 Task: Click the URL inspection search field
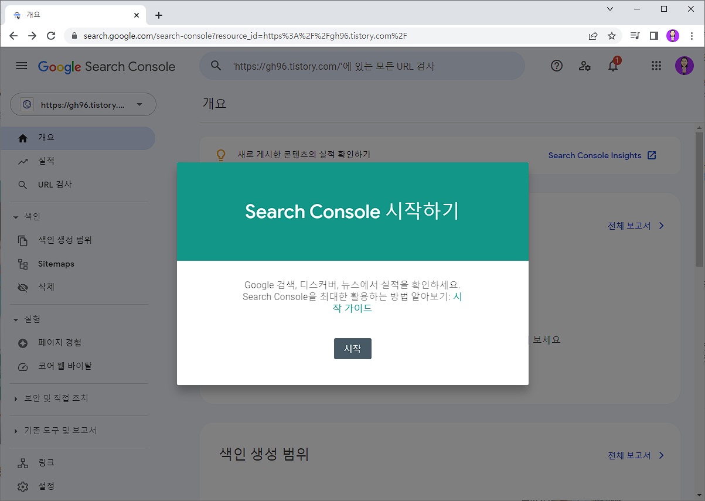(x=362, y=66)
